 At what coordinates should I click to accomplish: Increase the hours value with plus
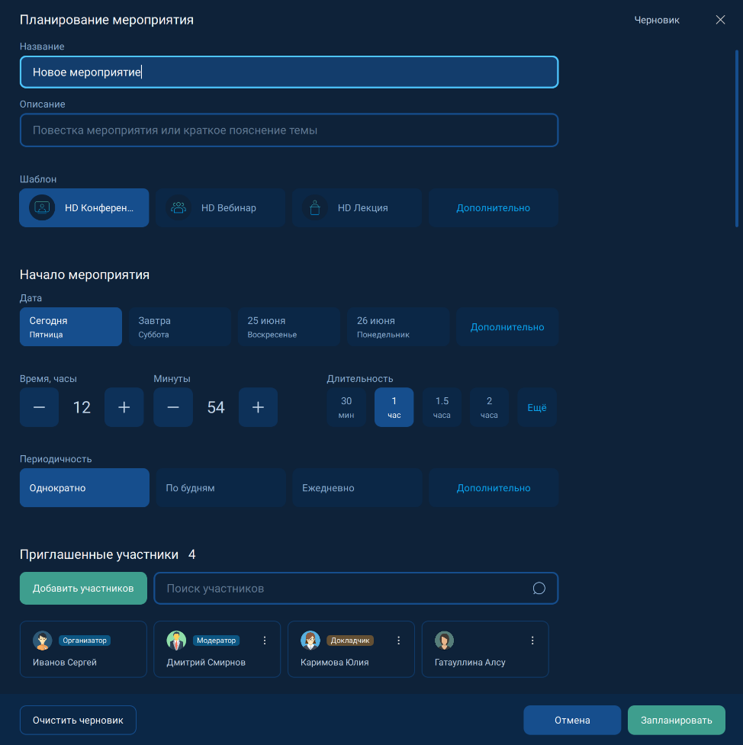tap(124, 407)
